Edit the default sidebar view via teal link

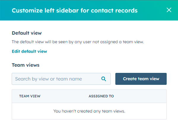click(29, 51)
